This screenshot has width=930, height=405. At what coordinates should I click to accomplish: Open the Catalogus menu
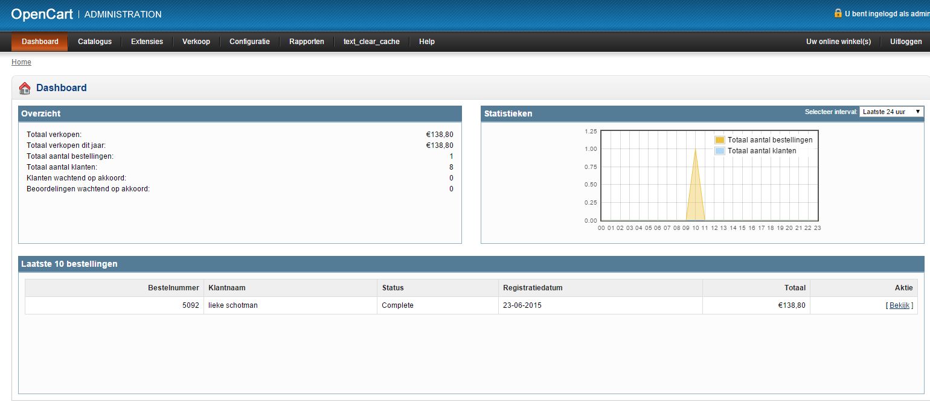(x=95, y=42)
